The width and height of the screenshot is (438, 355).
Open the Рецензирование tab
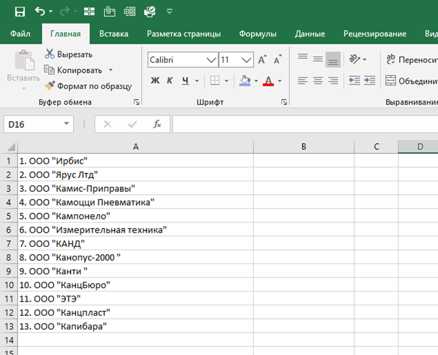pos(375,34)
